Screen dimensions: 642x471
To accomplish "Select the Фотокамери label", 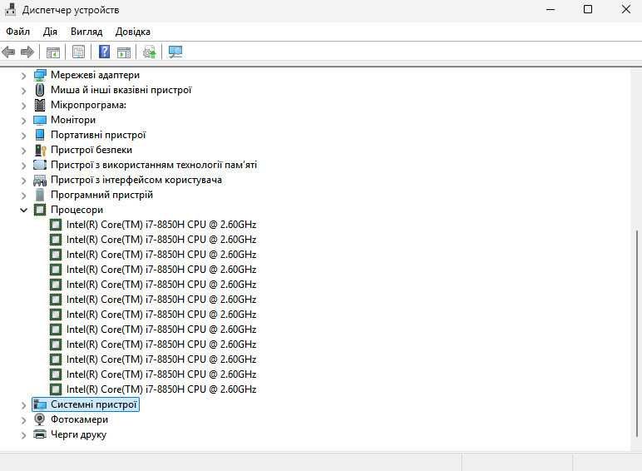I will click(80, 419).
